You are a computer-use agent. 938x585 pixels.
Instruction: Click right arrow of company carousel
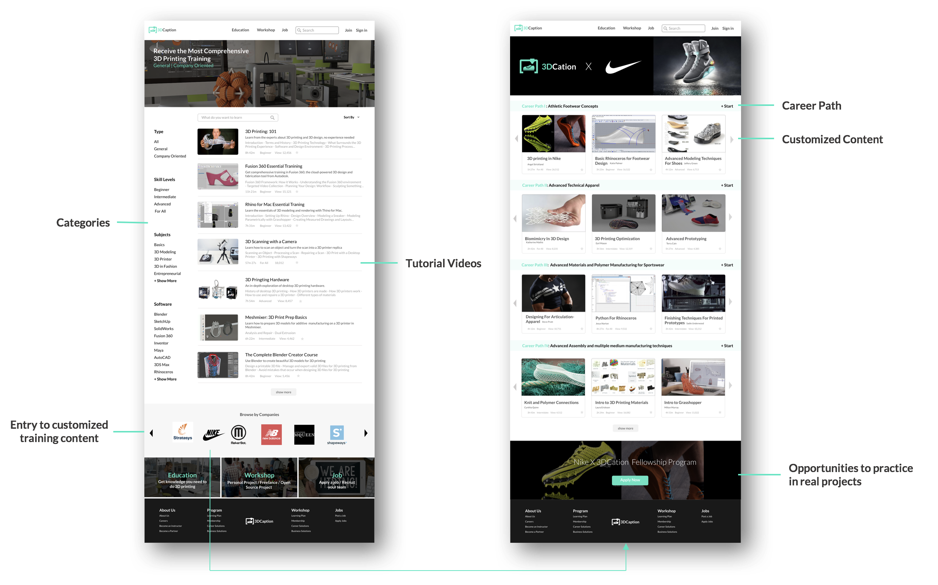click(x=365, y=433)
